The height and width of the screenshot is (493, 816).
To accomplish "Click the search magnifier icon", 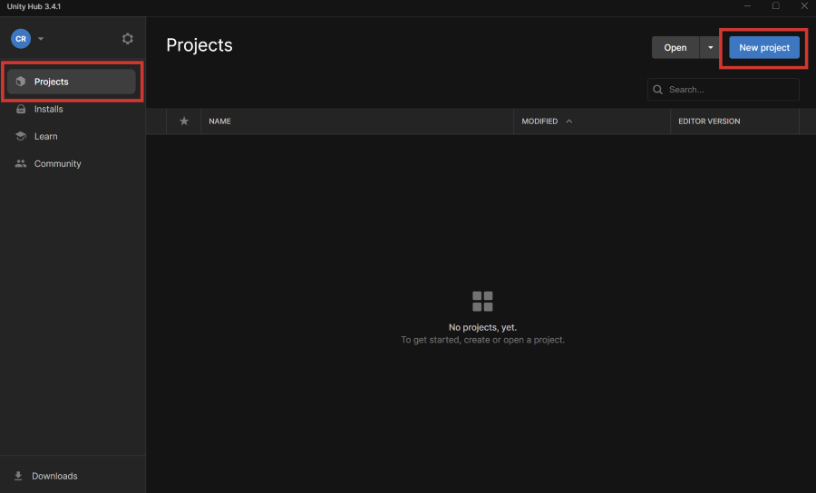I will click(x=658, y=90).
